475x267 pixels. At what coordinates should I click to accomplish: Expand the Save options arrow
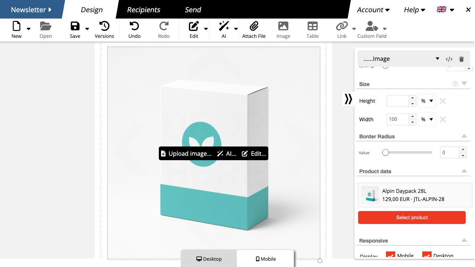[x=87, y=29]
